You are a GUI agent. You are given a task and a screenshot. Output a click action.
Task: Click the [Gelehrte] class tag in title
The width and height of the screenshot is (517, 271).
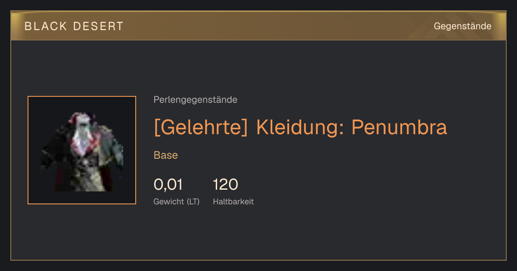[201, 127]
